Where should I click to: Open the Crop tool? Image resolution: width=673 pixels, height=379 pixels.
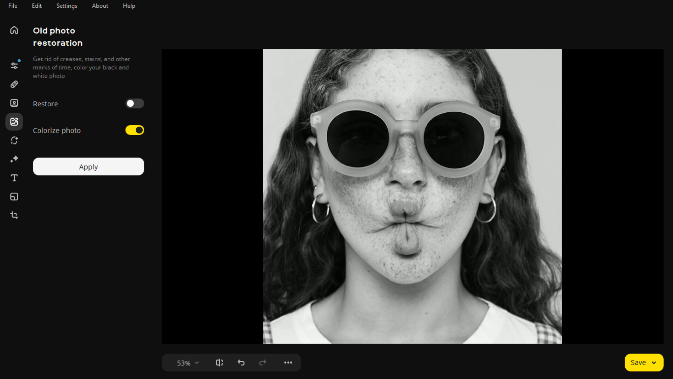[14, 215]
